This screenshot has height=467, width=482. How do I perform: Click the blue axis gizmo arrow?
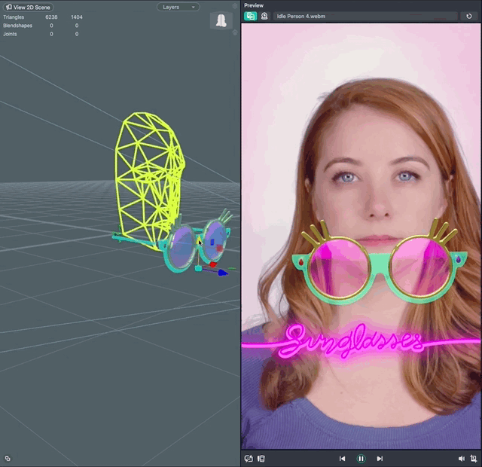click(x=223, y=272)
